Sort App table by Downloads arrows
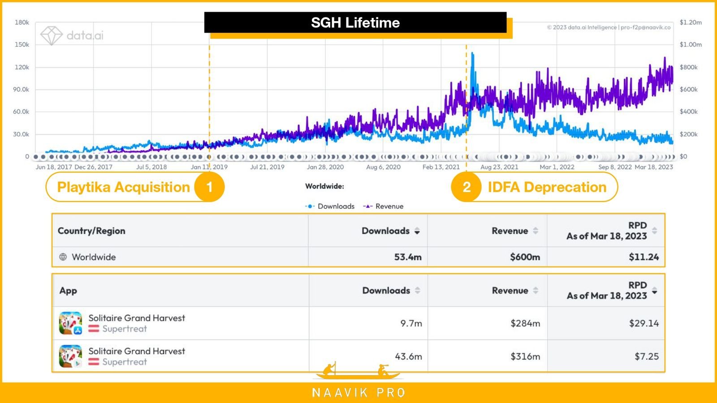The image size is (717, 403). click(x=418, y=291)
